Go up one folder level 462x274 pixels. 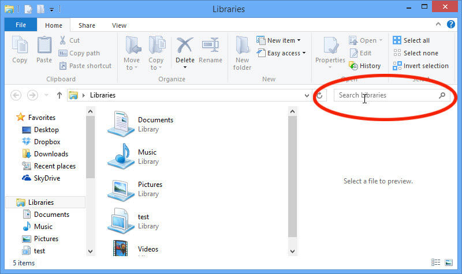[59, 95]
